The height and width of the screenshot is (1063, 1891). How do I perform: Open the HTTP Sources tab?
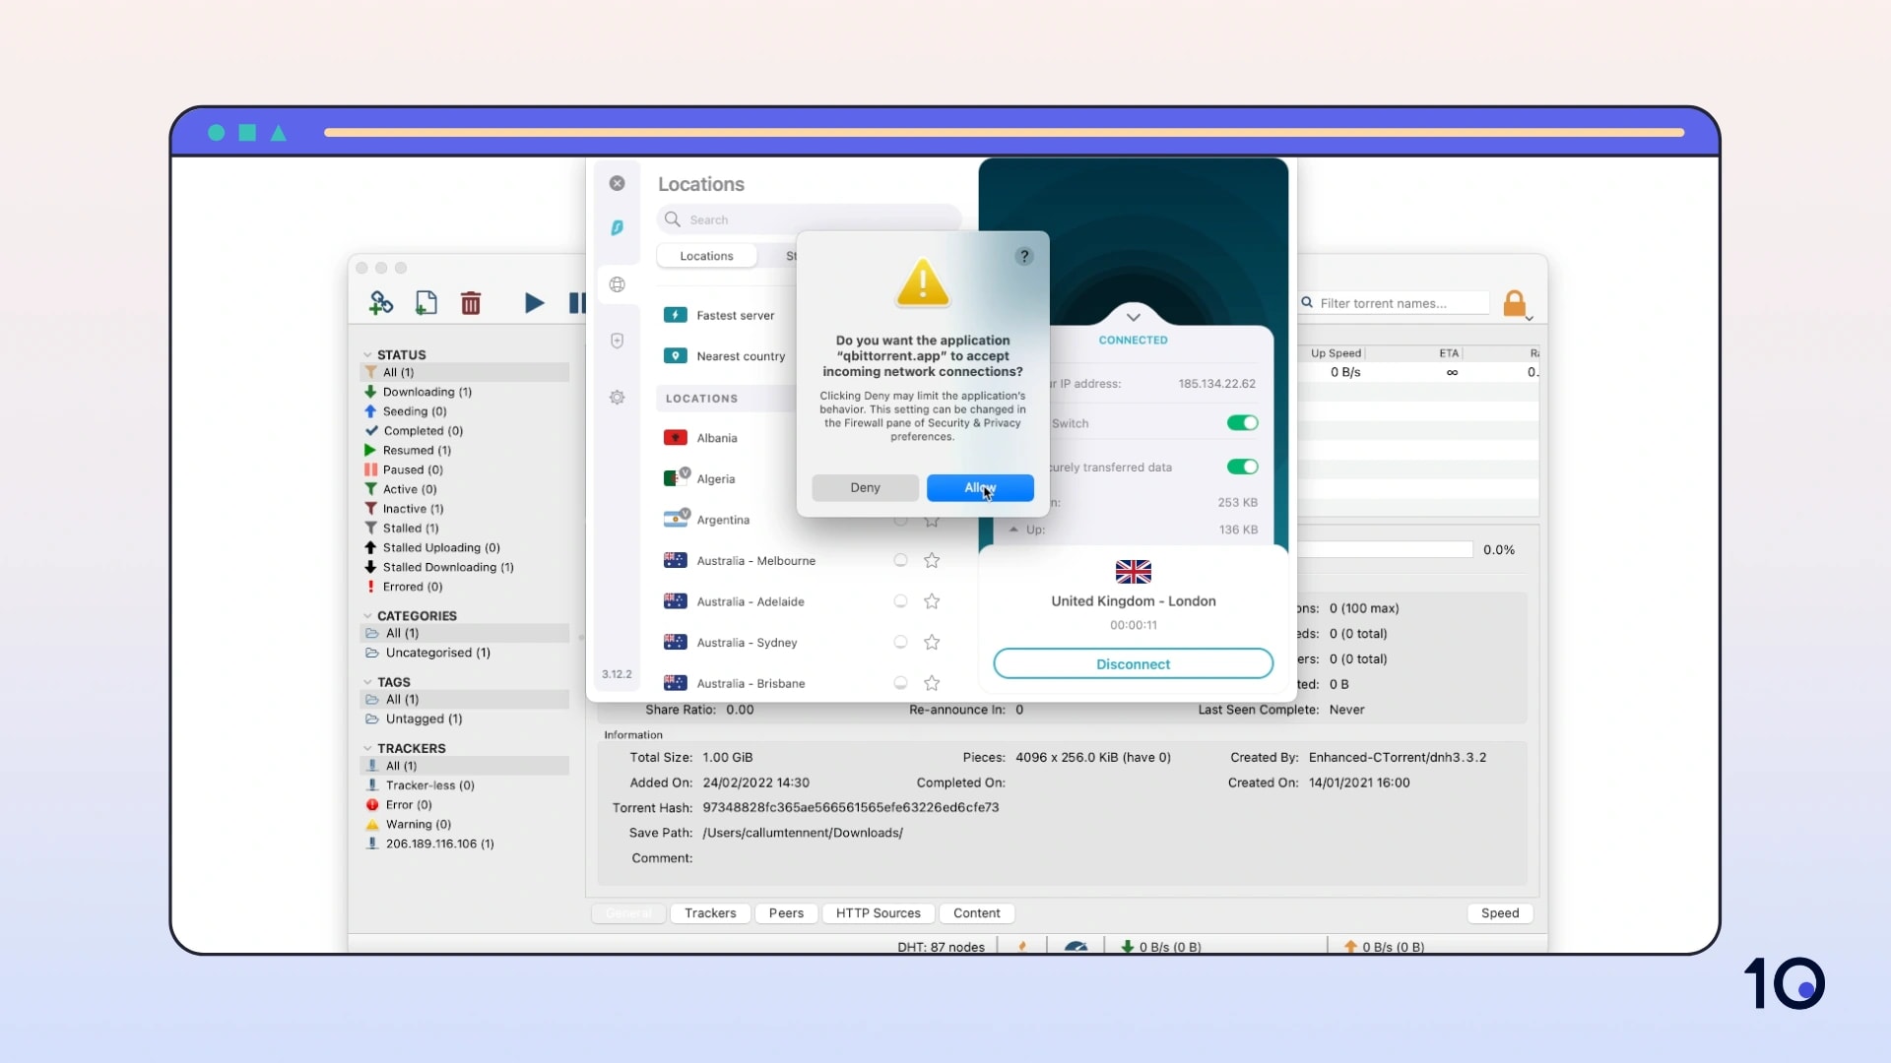click(x=878, y=913)
